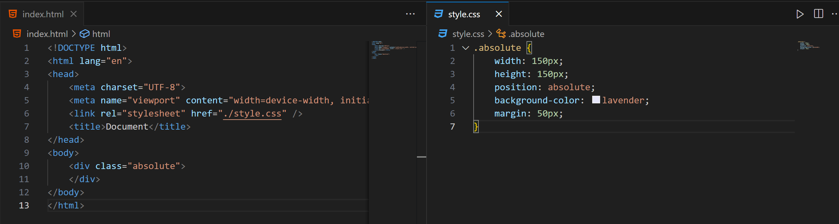Image resolution: width=839 pixels, height=224 pixels.
Task: Click the index.html breadcrumb item
Action: [x=47, y=34]
